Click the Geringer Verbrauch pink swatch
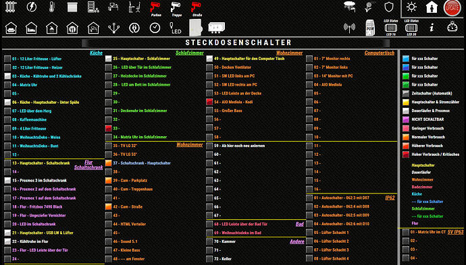 pos(406,128)
